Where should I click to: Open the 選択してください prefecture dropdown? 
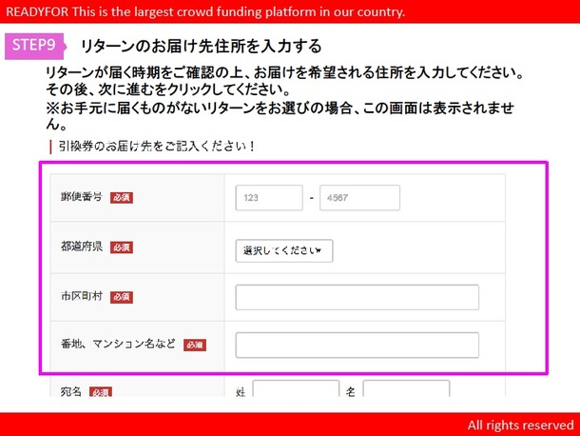click(284, 250)
